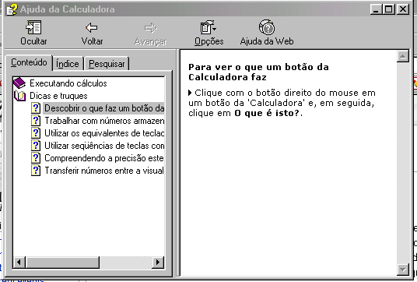Open topic Utilizar os equivalentes de teclado
This screenshot has width=417, height=282.
coord(104,133)
